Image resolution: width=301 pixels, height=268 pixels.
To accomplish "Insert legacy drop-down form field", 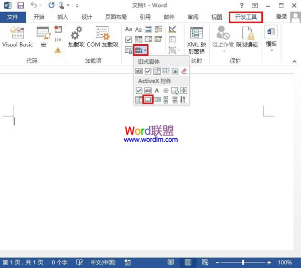I will pyautogui.click(x=157, y=71).
